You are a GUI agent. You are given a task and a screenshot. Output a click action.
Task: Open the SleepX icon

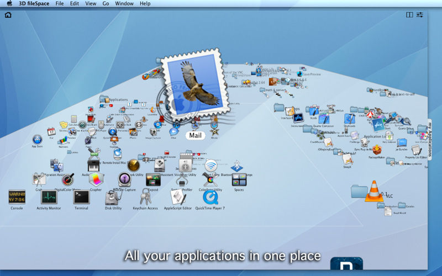(x=348, y=159)
